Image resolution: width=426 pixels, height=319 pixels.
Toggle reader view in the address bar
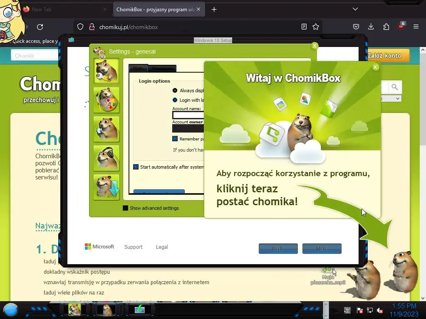[304, 27]
